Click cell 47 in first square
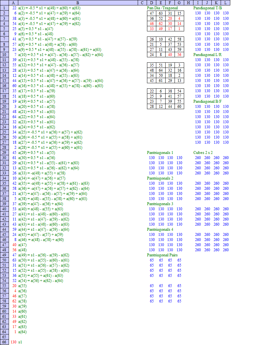Image resolution: width=253 pixels, height=345 pixels. tap(152, 13)
